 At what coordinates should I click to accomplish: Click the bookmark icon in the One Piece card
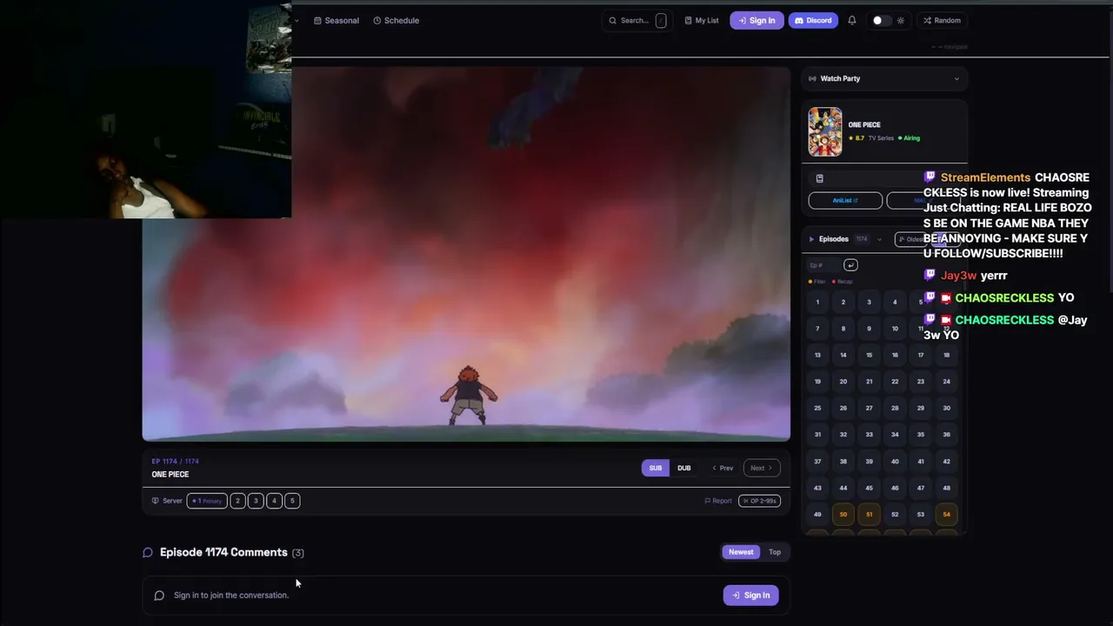pos(819,178)
